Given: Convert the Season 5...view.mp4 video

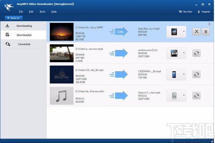Looking at the screenshot, I should [x=196, y=96].
